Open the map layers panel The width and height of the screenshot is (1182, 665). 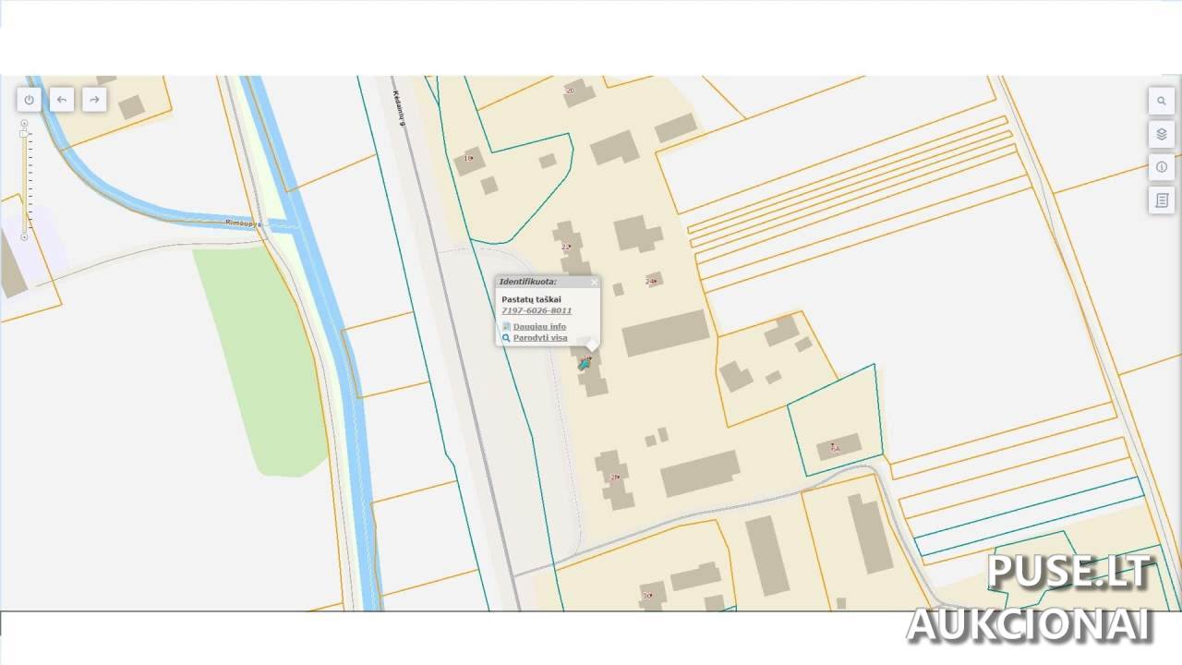point(1161,134)
